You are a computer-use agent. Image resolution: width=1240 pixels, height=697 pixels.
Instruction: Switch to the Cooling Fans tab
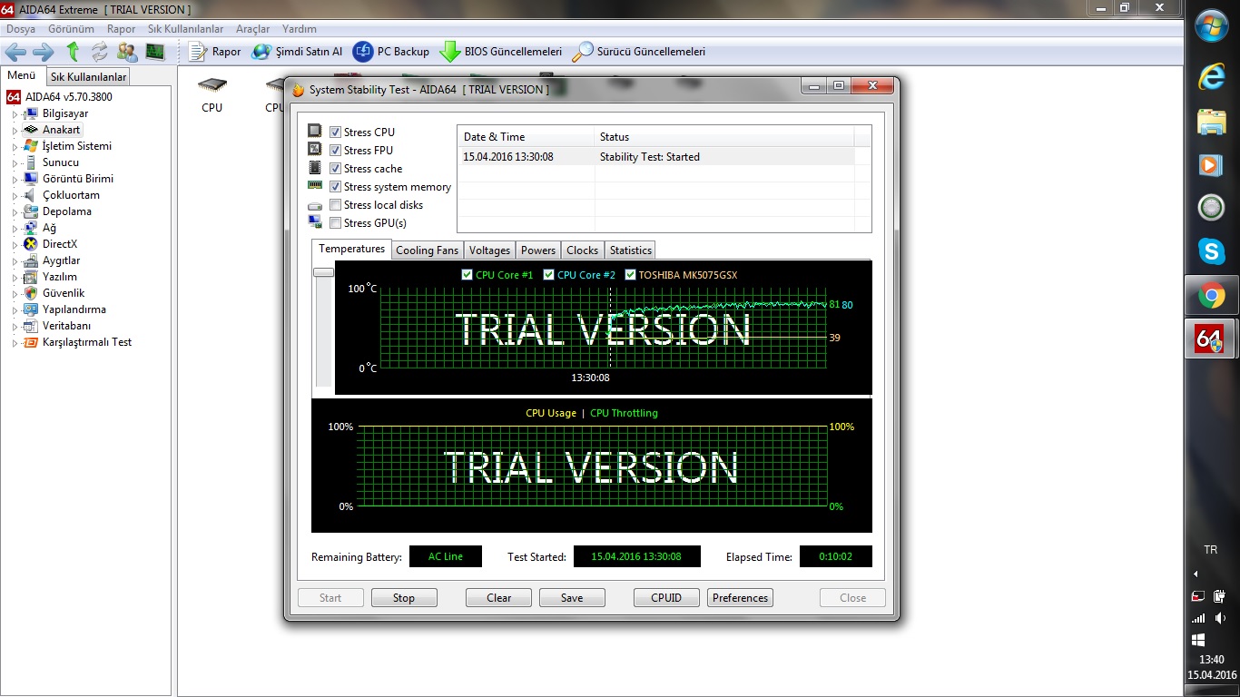[x=428, y=250]
